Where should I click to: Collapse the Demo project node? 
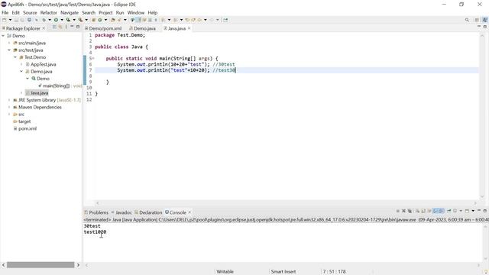pyautogui.click(x=3, y=36)
